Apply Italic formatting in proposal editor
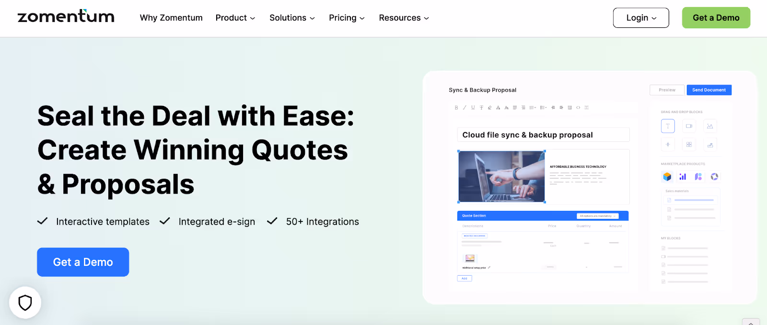This screenshot has height=325, width=767. [465, 107]
